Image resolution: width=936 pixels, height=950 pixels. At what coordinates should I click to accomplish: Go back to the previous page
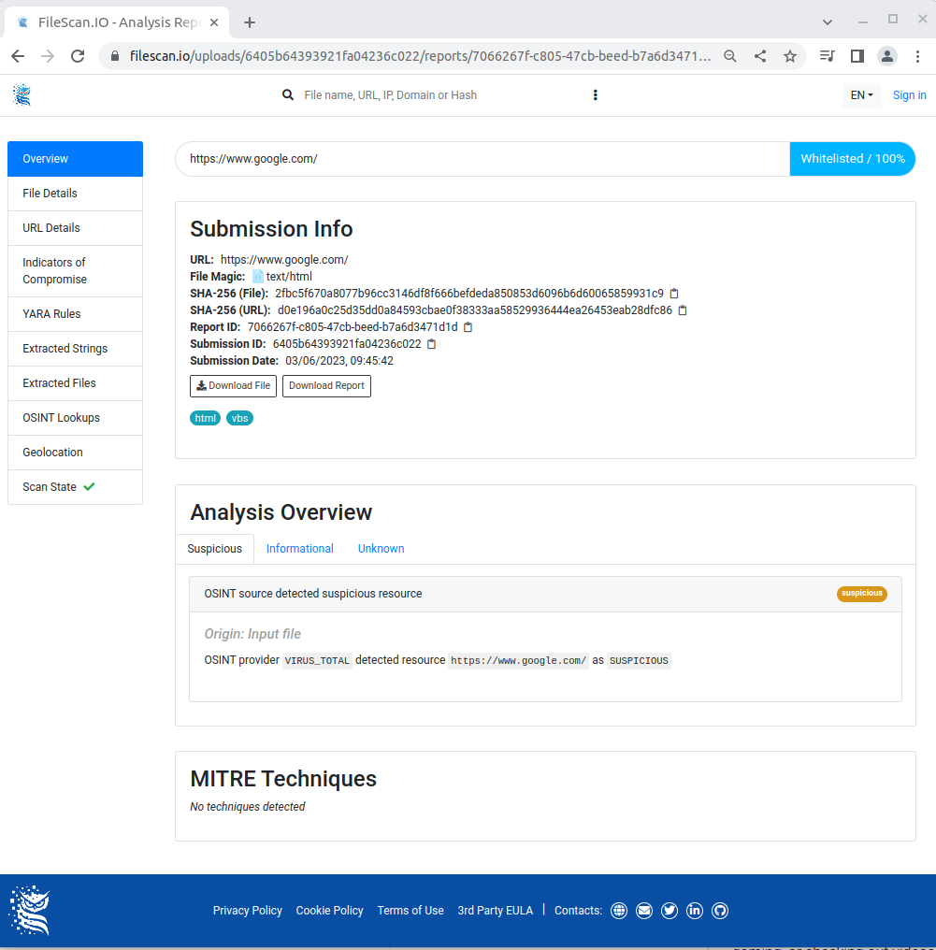pos(18,56)
